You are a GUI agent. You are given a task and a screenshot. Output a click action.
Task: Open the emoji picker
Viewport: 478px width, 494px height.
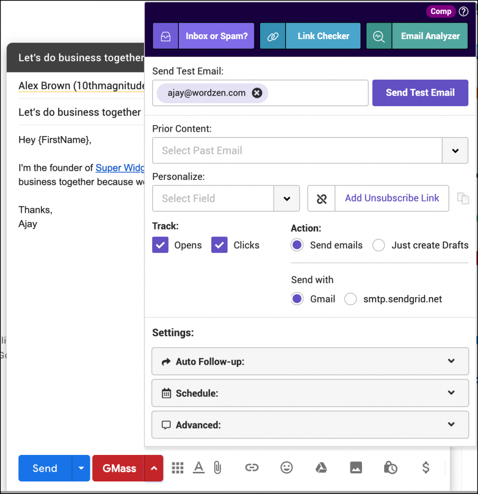(x=287, y=467)
